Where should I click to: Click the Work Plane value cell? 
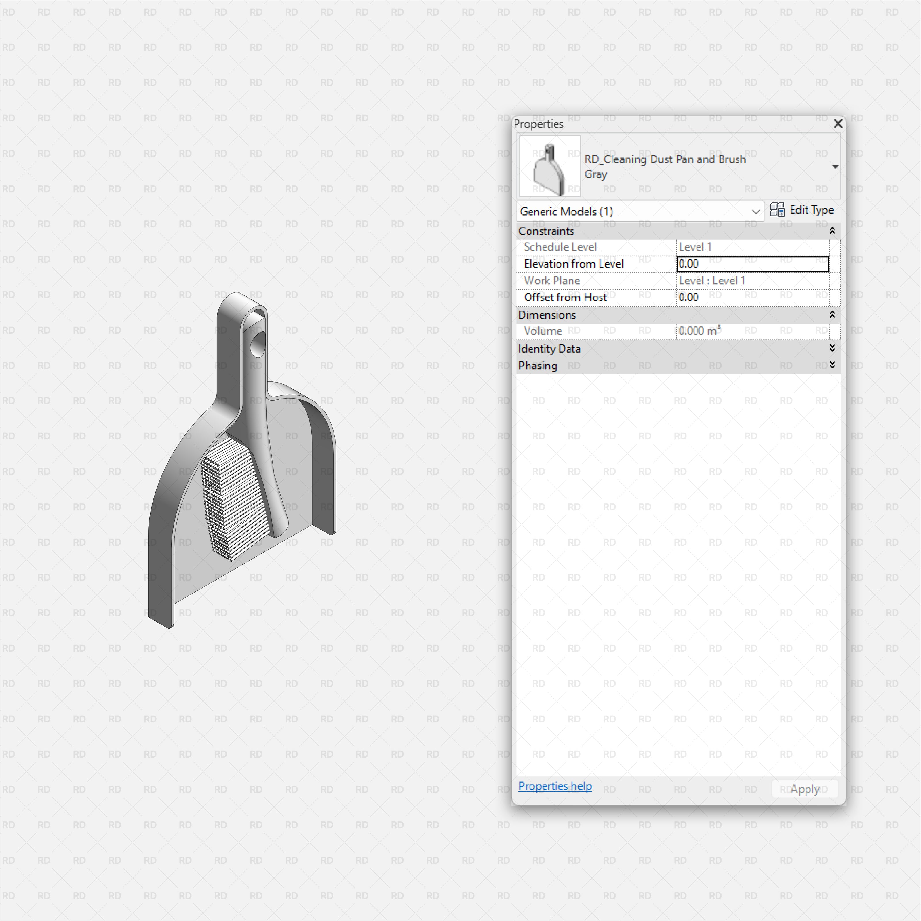(x=752, y=280)
